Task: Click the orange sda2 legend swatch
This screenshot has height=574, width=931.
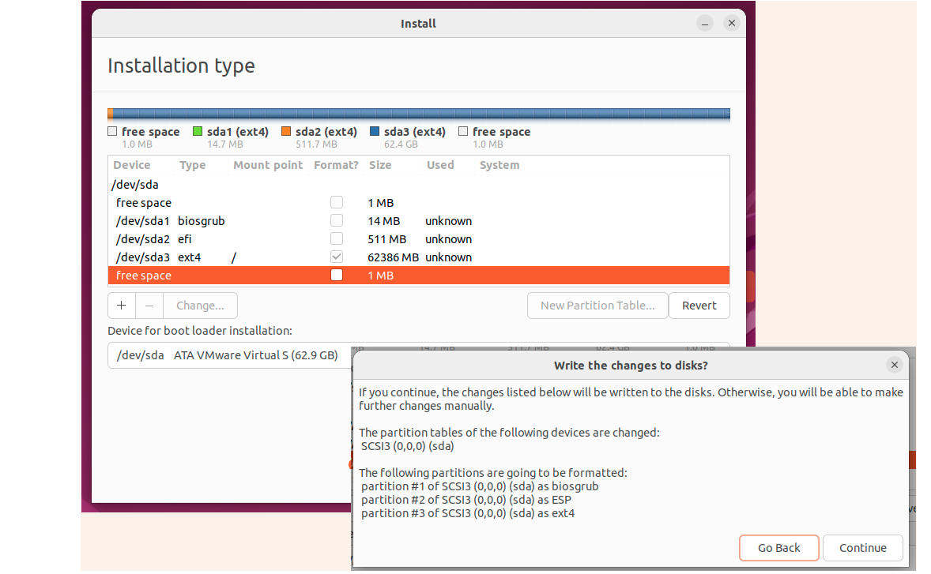Action: pos(286,131)
